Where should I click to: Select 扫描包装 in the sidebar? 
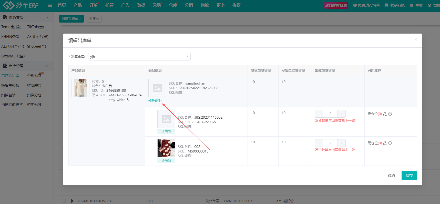pos(8,95)
